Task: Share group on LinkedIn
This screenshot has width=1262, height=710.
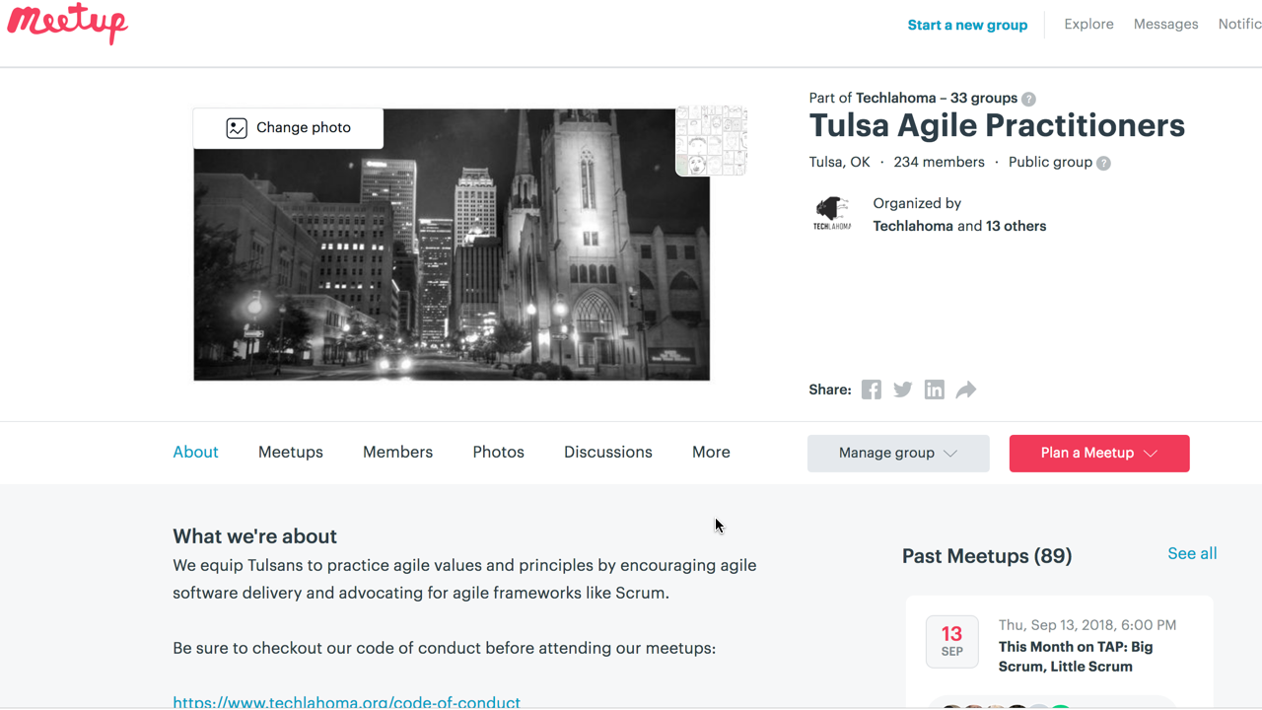Action: (x=935, y=390)
